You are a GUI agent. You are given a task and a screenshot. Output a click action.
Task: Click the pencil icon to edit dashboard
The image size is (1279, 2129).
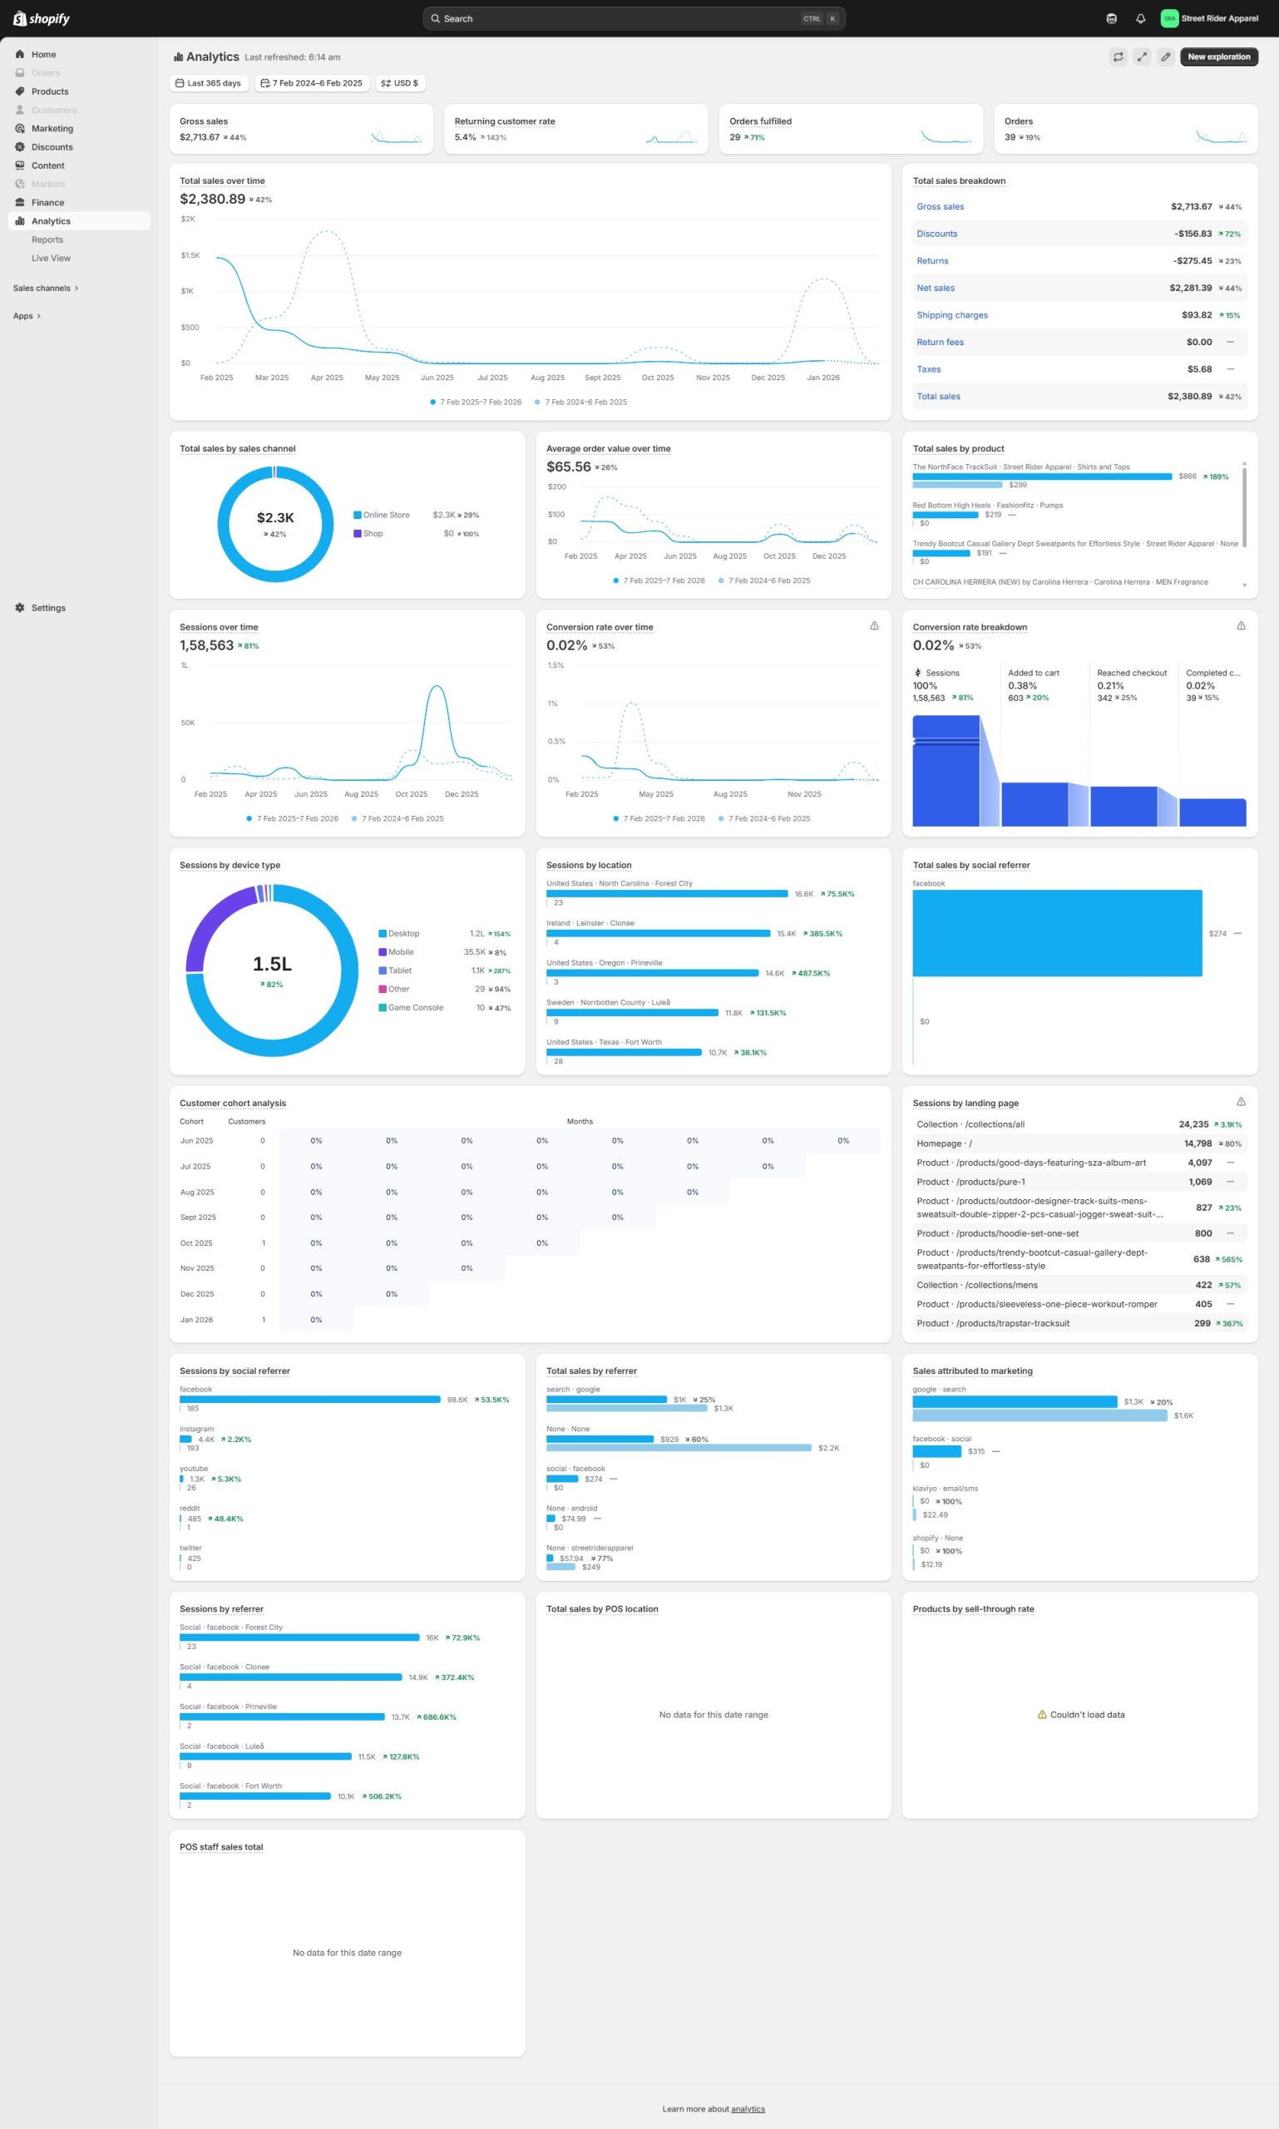pos(1165,57)
